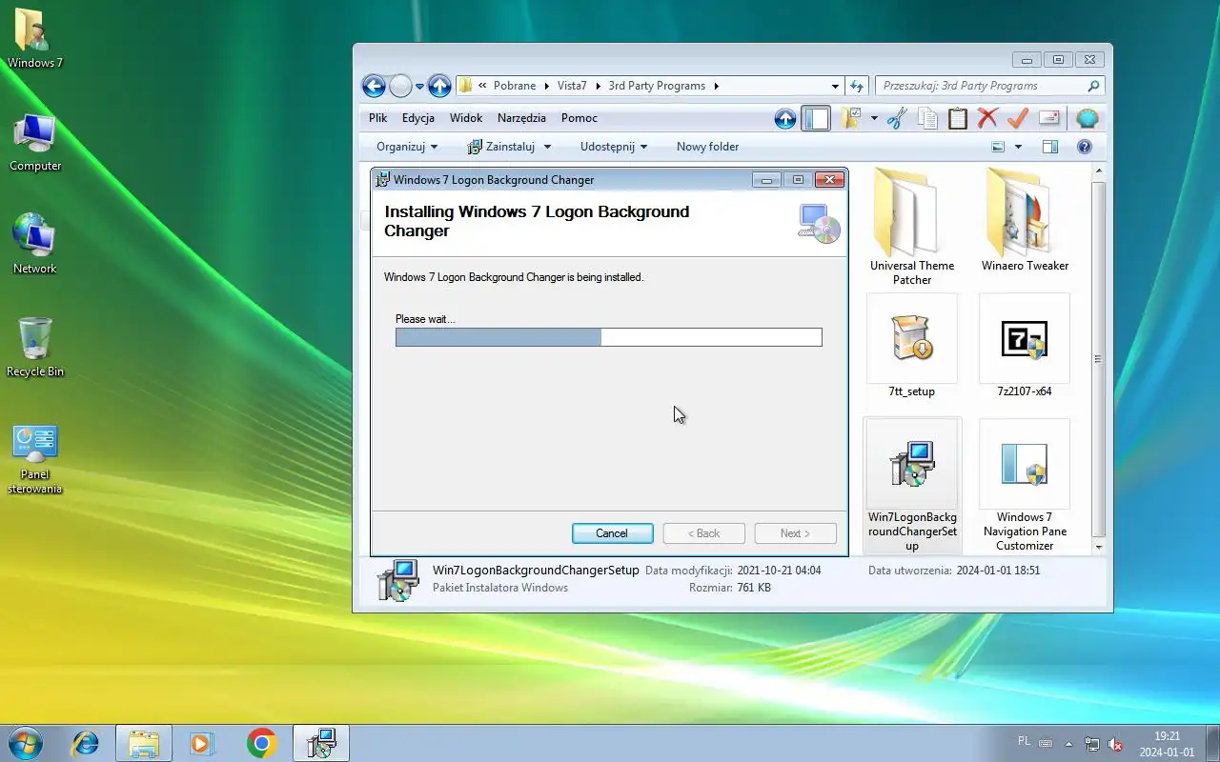Open the dropdown arrow beside folder options icon

click(874, 118)
